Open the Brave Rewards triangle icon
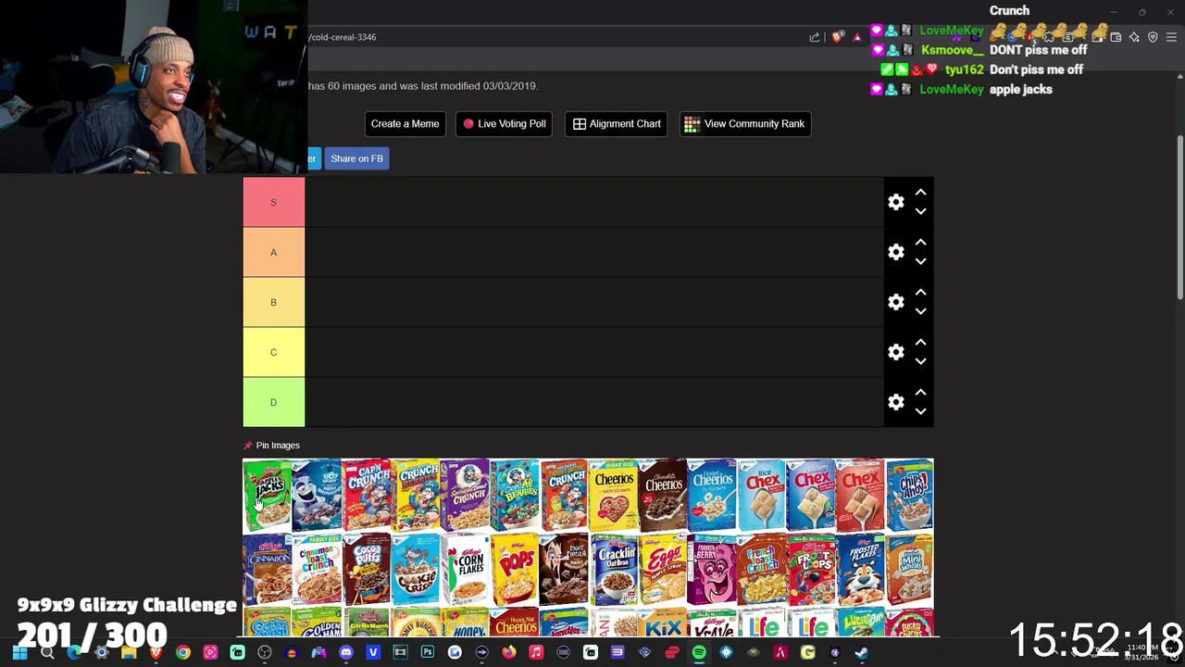The height and width of the screenshot is (667, 1185). click(x=857, y=37)
